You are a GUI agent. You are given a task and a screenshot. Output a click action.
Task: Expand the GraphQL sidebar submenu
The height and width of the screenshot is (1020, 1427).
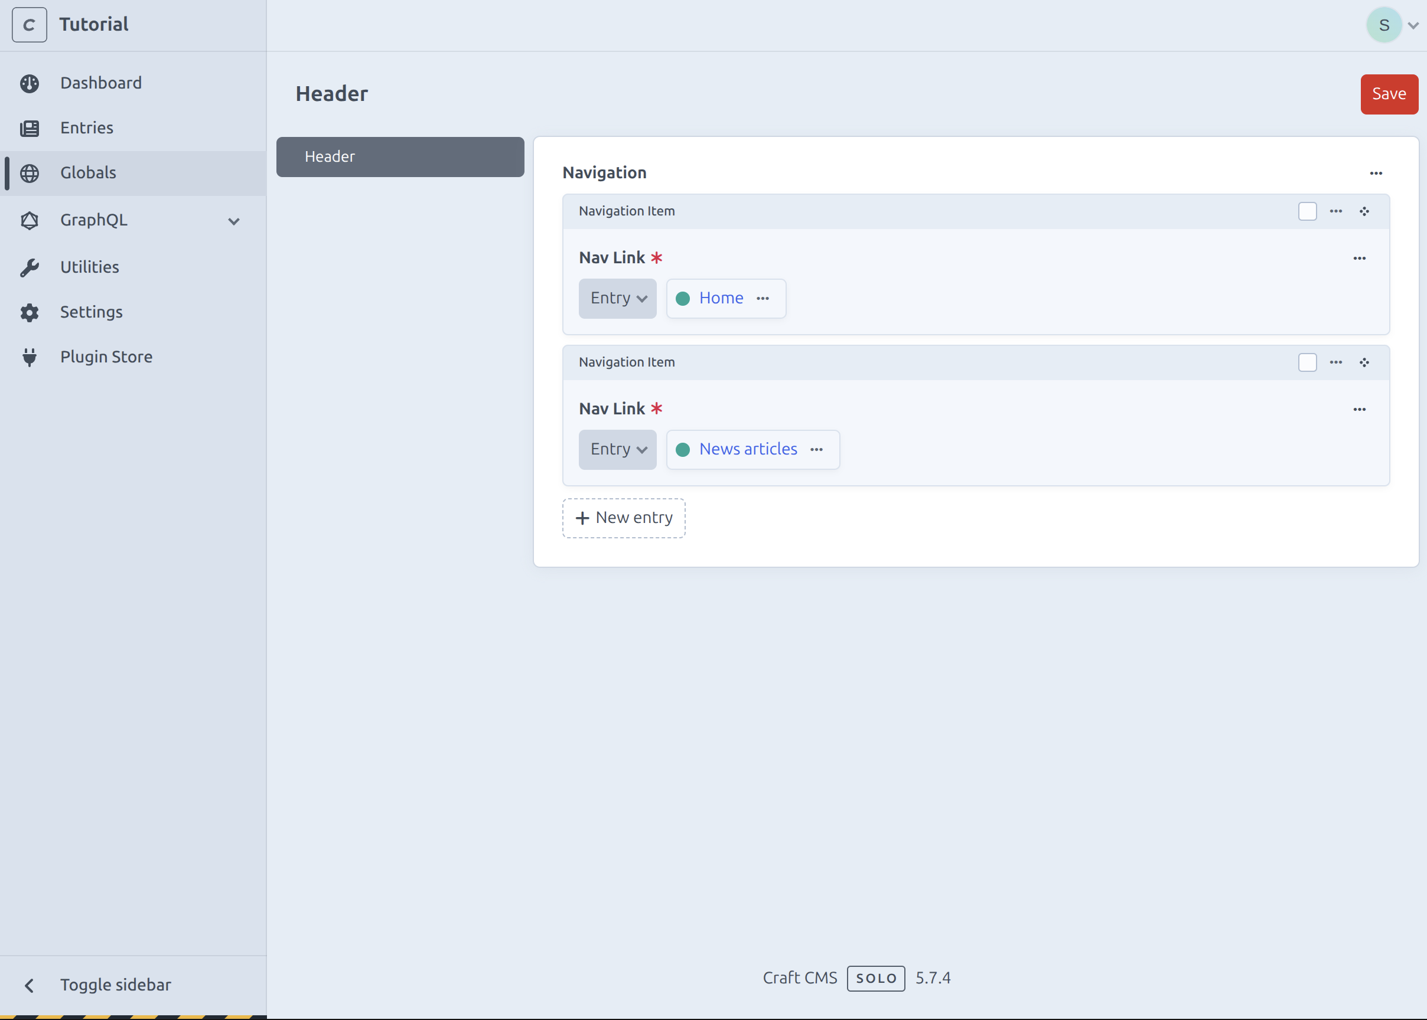233,220
